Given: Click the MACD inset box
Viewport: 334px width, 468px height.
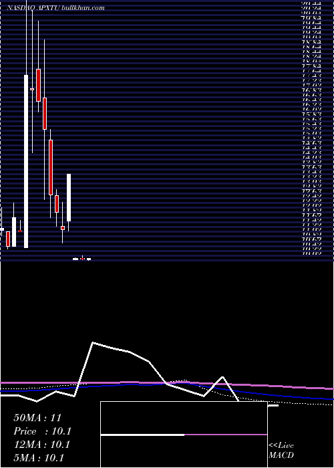Looking at the screenshot, I should (x=184, y=435).
